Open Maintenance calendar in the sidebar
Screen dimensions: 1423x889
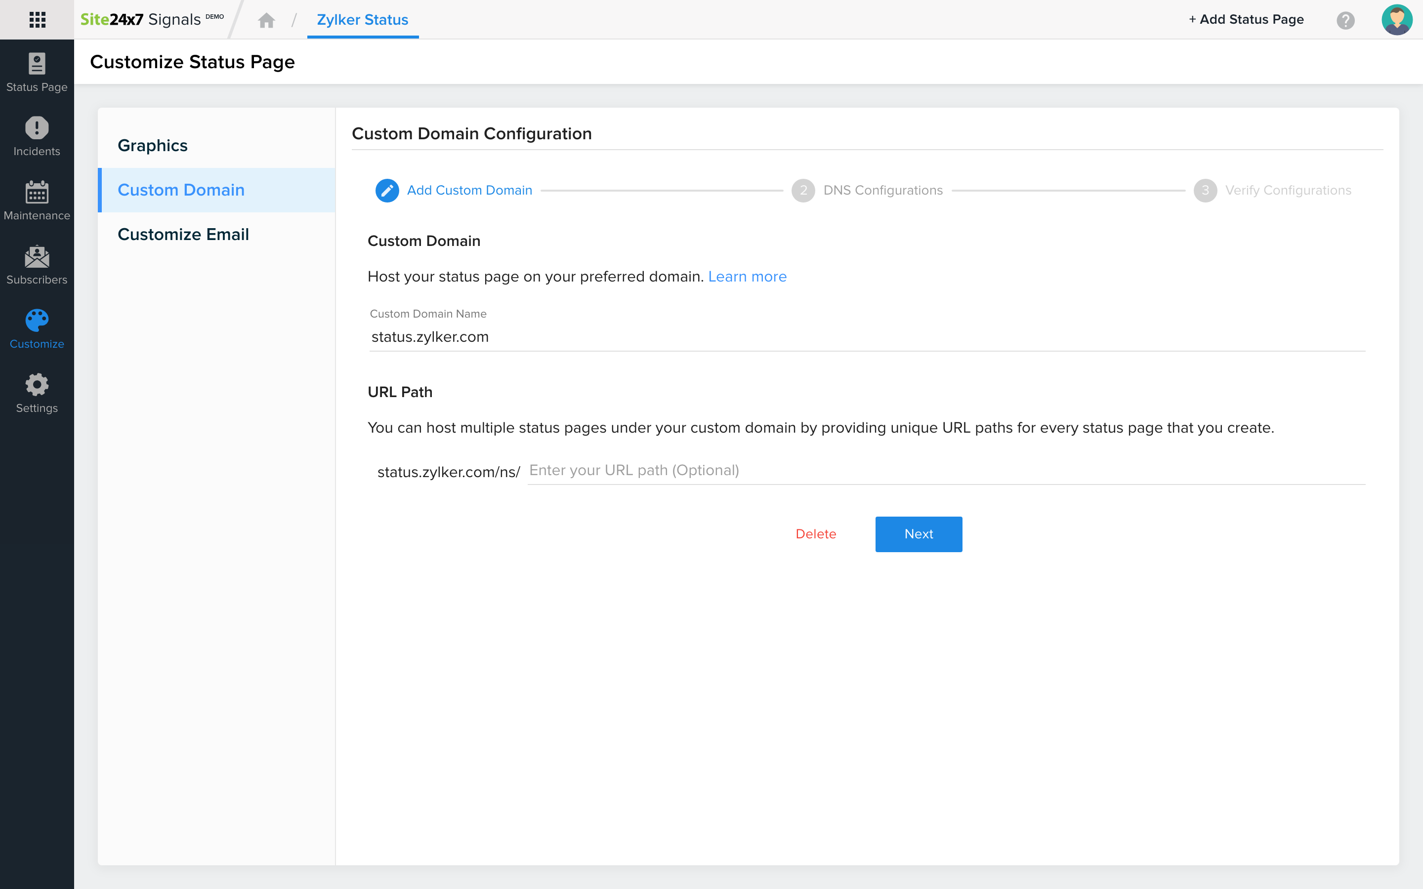(37, 201)
